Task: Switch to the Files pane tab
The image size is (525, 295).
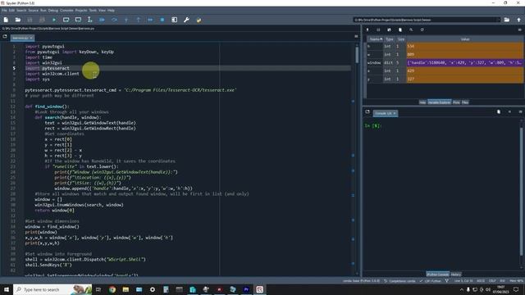Action: [x=465, y=102]
